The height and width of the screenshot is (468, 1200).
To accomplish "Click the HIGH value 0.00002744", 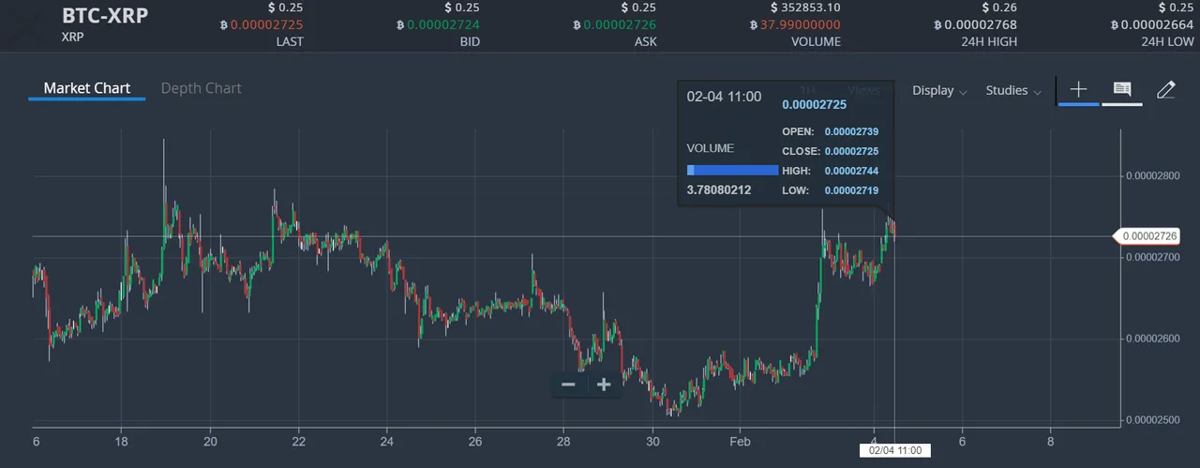I will 851,171.
